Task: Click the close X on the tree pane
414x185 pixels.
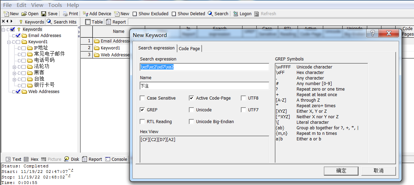Action: [x=3, y=21]
